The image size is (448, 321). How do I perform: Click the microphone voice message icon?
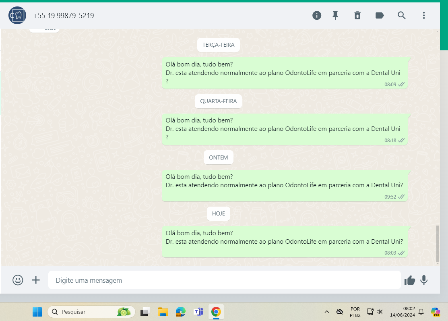pyautogui.click(x=424, y=280)
